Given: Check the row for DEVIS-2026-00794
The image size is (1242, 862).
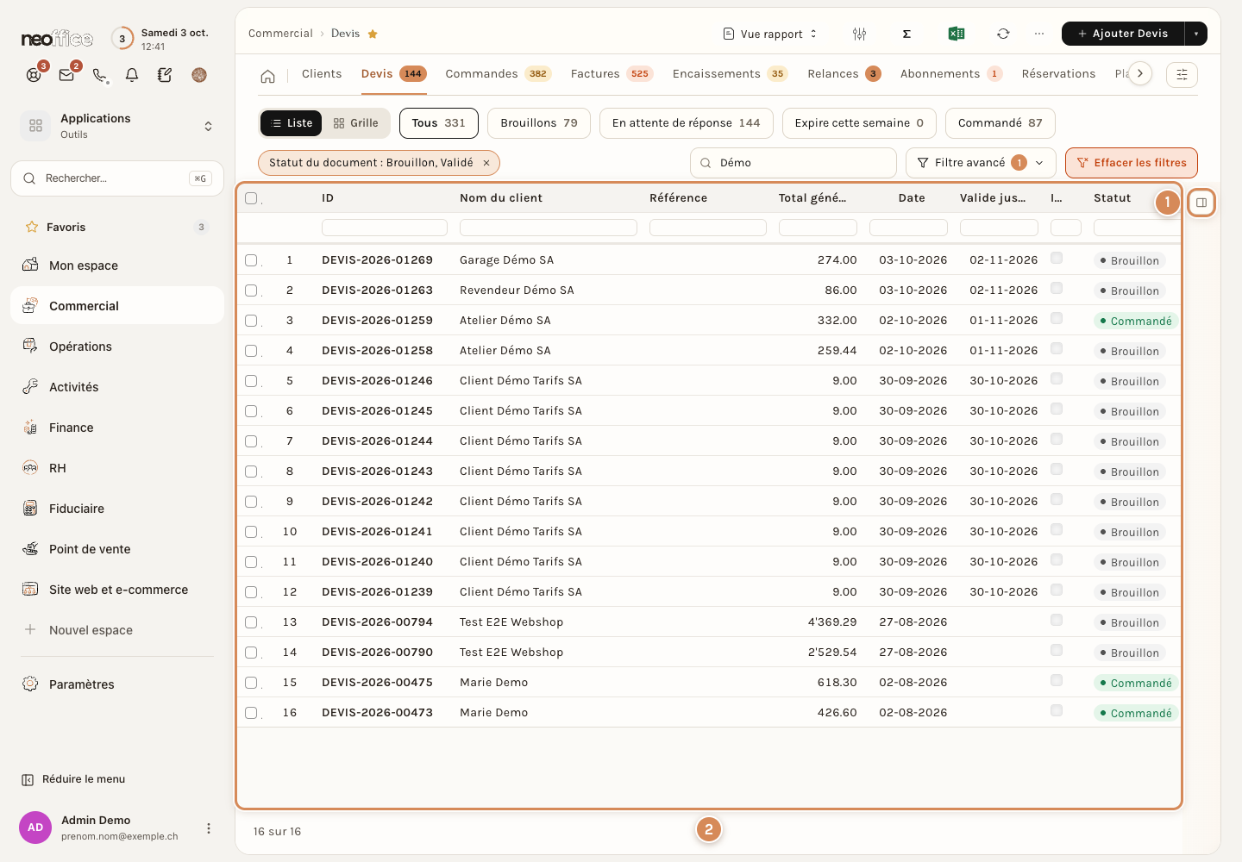Looking at the screenshot, I should pyautogui.click(x=251, y=622).
